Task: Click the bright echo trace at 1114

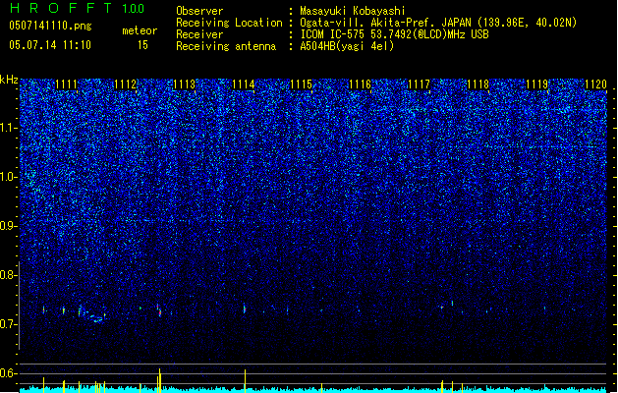Action: tap(245, 309)
